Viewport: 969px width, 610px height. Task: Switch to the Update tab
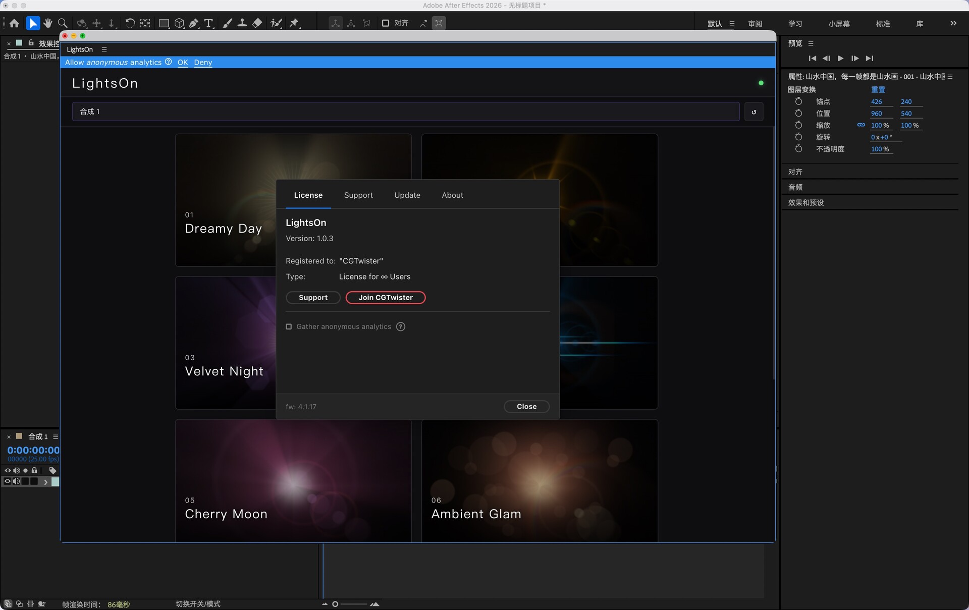407,195
